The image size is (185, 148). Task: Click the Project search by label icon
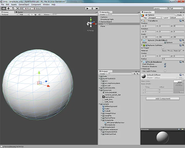coord(138,74)
